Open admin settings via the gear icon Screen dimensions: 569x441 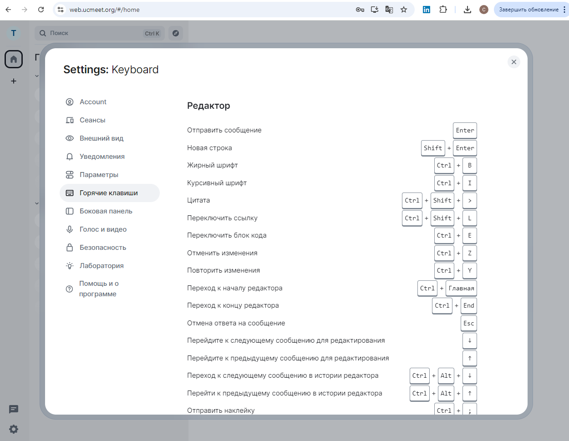click(x=13, y=429)
